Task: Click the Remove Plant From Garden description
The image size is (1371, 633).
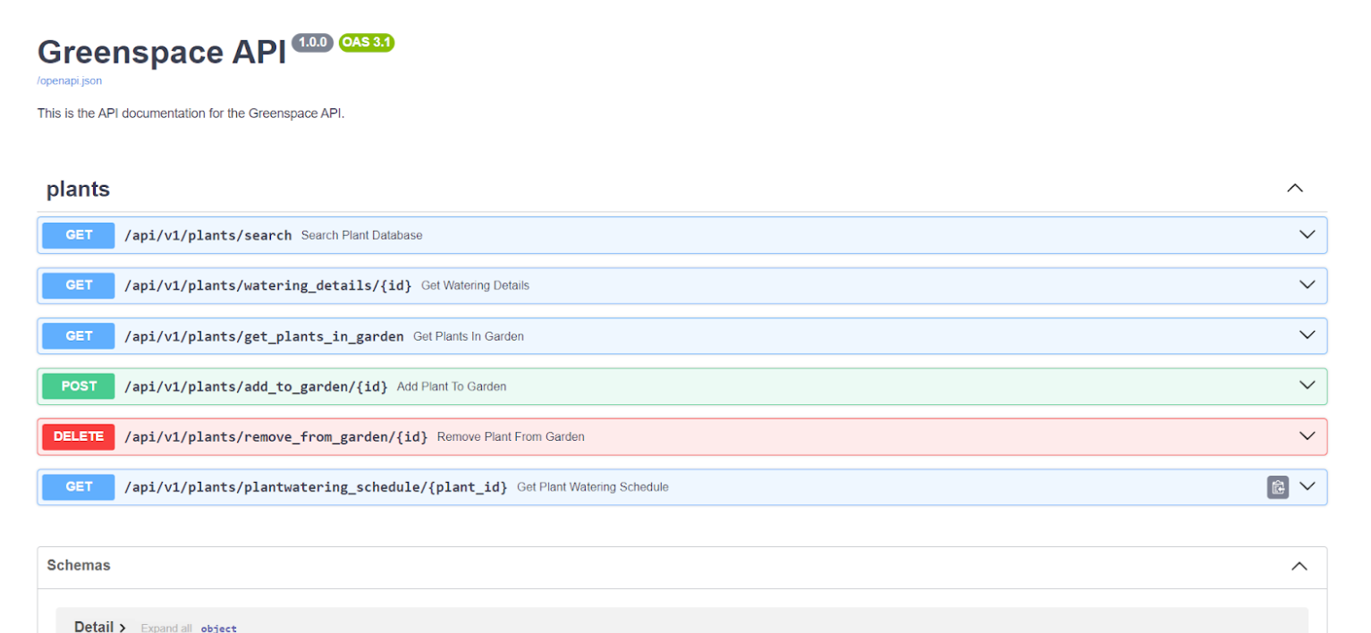Action: 511,436
